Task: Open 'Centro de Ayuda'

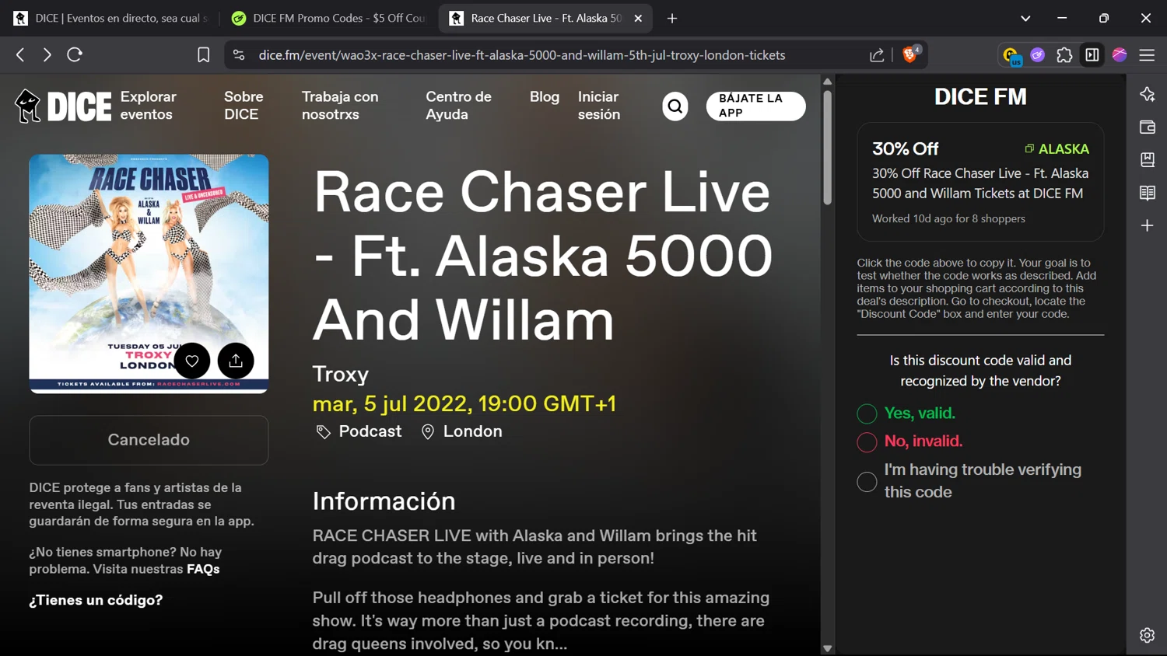Action: point(458,106)
